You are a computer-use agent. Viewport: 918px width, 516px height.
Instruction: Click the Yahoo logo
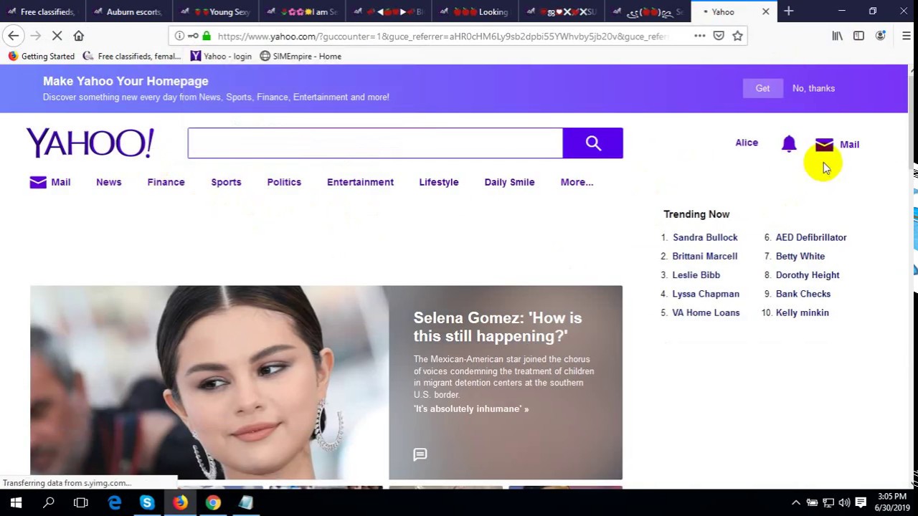(x=90, y=143)
